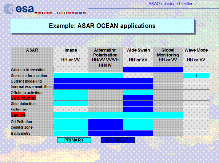Click the 'Oil Pollution' row label

coord(21,122)
